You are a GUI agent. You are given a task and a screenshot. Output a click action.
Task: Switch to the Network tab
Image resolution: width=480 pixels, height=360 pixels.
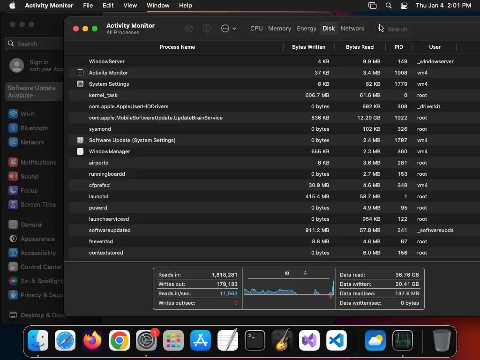(x=352, y=29)
